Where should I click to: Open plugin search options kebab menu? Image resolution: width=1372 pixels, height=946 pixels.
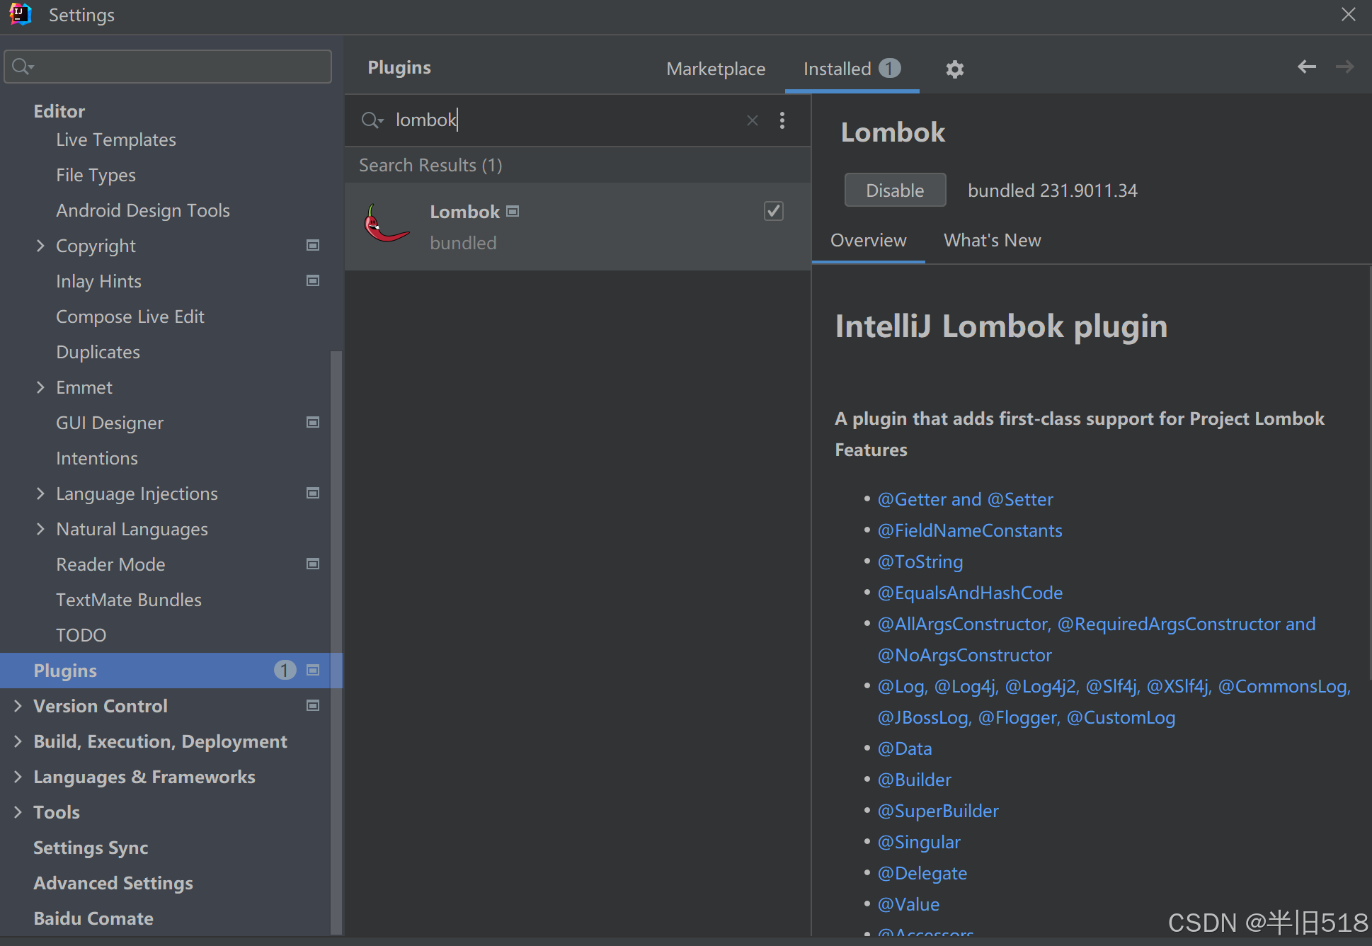pos(782,120)
